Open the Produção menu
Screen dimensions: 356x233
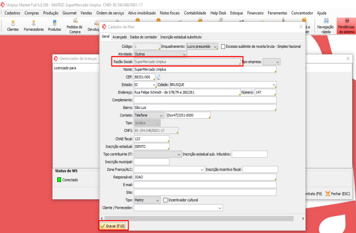pos(51,13)
